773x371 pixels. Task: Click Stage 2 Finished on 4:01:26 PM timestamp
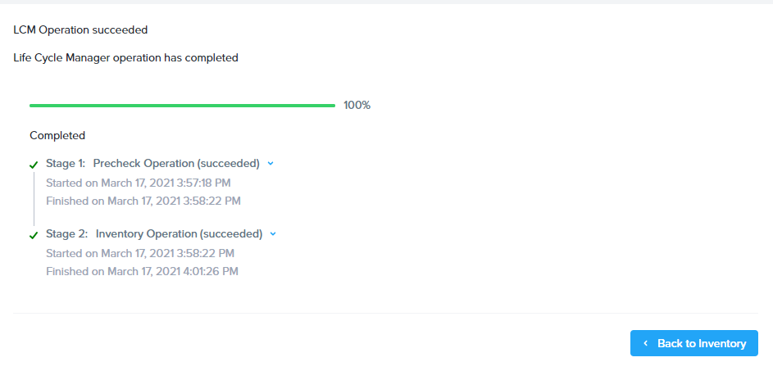[142, 271]
